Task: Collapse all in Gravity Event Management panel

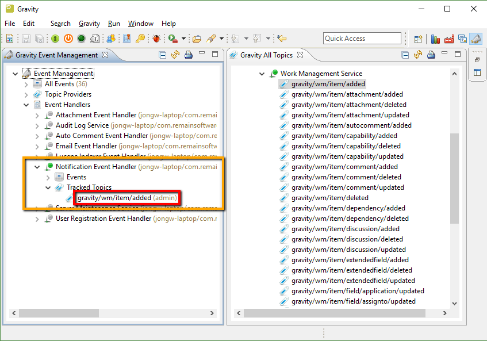Action: tap(163, 55)
